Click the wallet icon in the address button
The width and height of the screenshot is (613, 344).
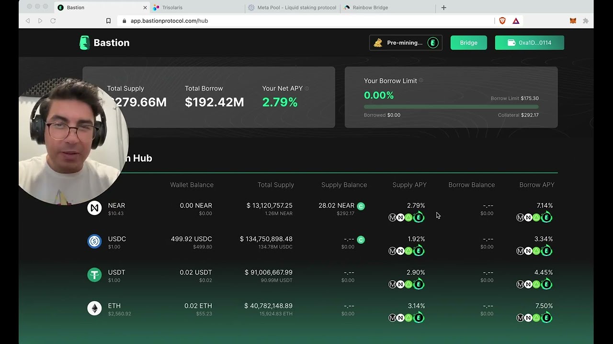511,43
